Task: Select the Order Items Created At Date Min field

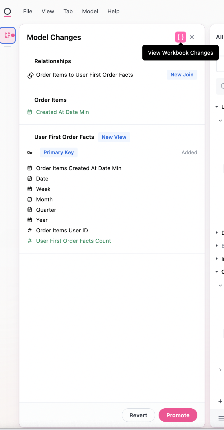Action: (x=79, y=168)
